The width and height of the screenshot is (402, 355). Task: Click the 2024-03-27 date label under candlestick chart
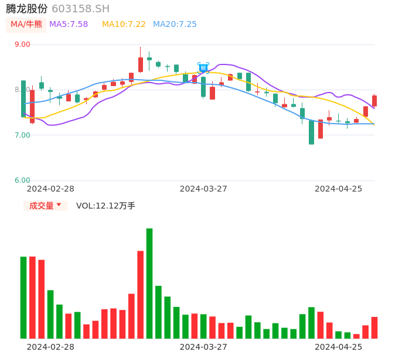click(x=203, y=189)
